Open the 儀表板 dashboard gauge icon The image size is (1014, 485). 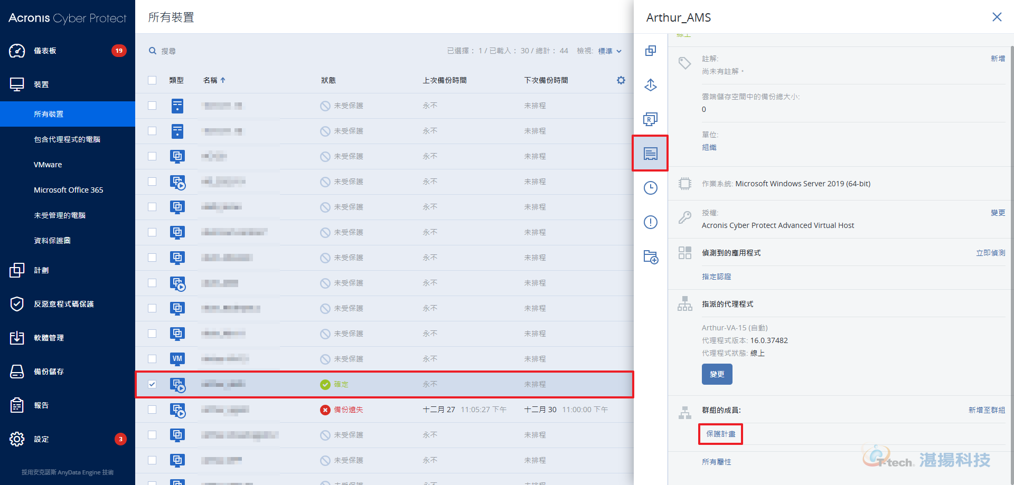click(x=17, y=51)
